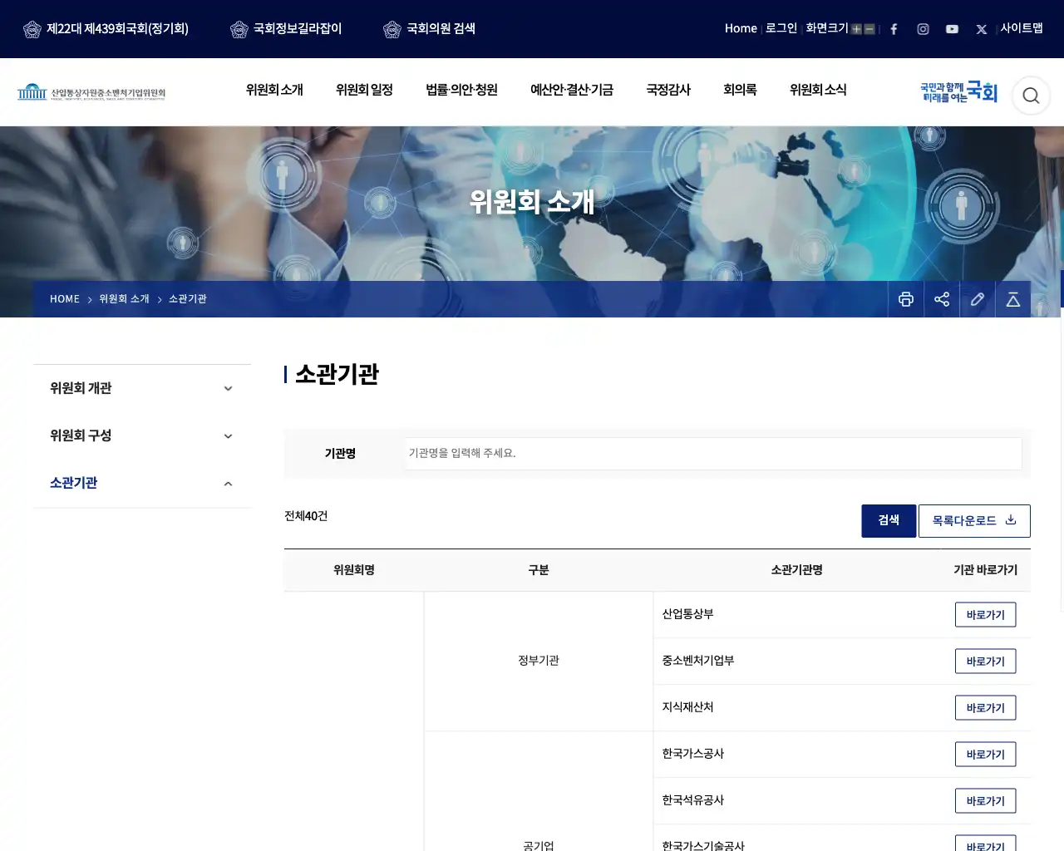Open the Facebook icon in the header

click(x=894, y=29)
